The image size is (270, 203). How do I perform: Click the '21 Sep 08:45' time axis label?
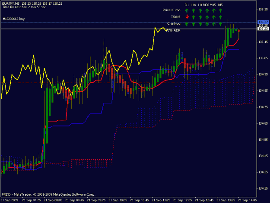75,200
